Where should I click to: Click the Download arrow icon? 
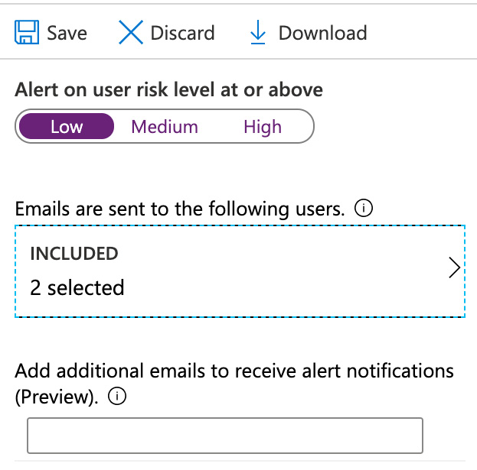click(258, 34)
